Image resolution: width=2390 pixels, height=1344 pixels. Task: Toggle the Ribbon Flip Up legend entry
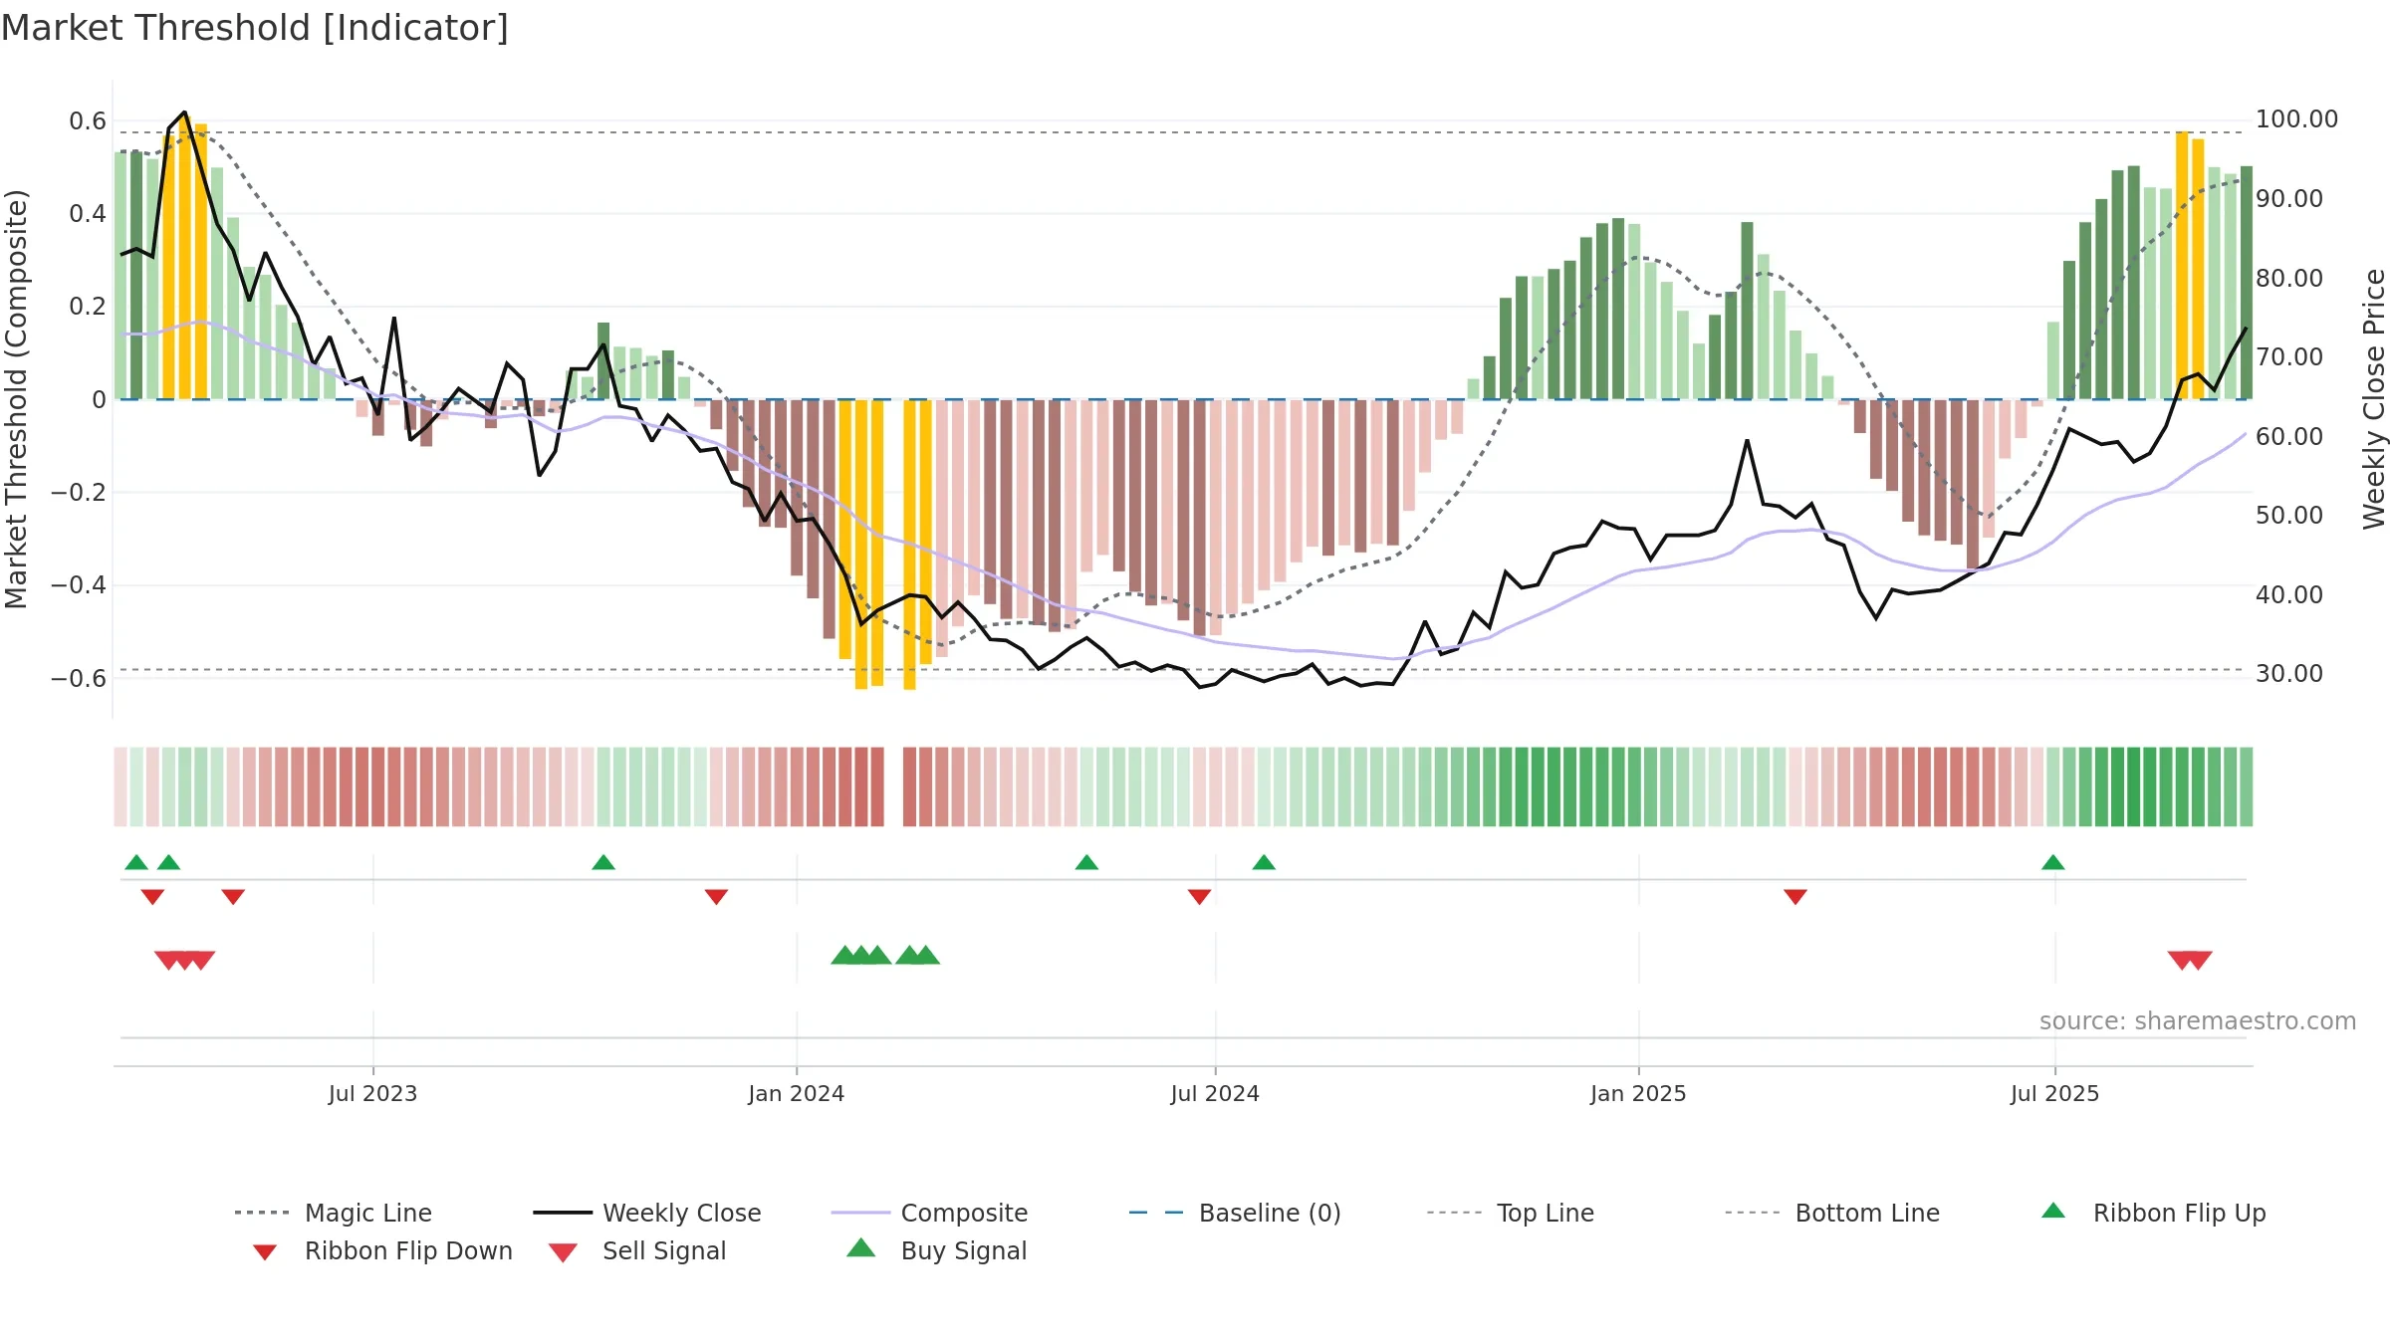click(x=2153, y=1213)
